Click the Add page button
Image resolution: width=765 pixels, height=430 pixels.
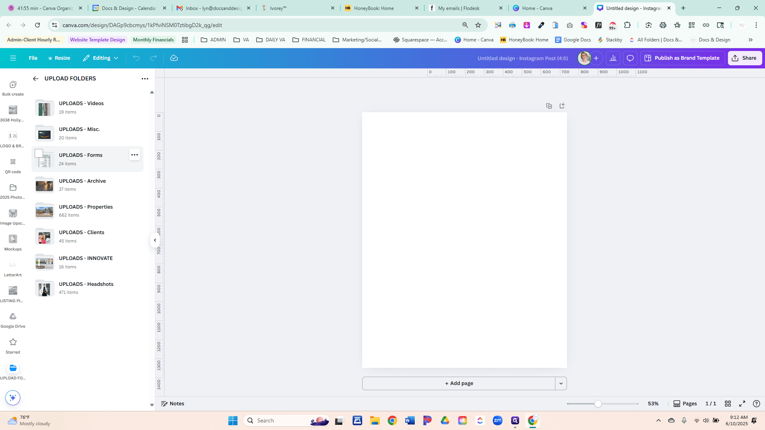(x=459, y=383)
